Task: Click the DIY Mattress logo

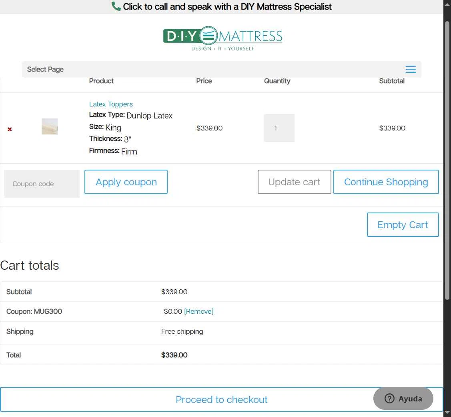Action: 222,38
